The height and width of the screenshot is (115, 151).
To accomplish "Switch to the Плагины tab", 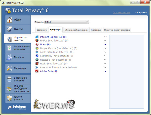I will click(96, 30).
